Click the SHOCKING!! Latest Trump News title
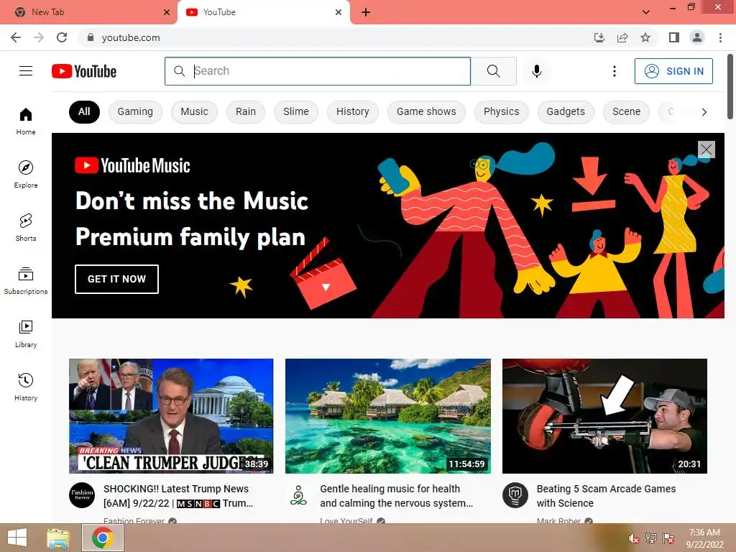Viewport: 736px width, 552px height. [178, 496]
